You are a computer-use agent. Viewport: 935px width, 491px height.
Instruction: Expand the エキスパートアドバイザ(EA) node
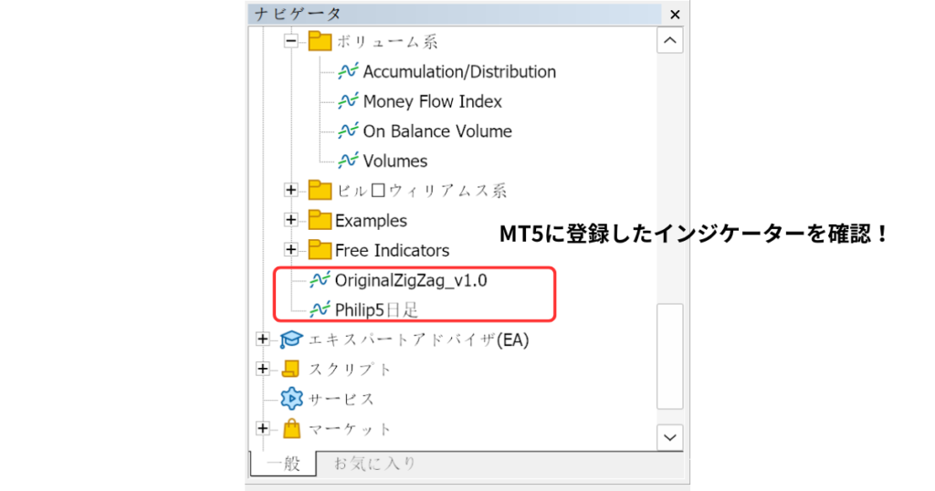pos(262,340)
